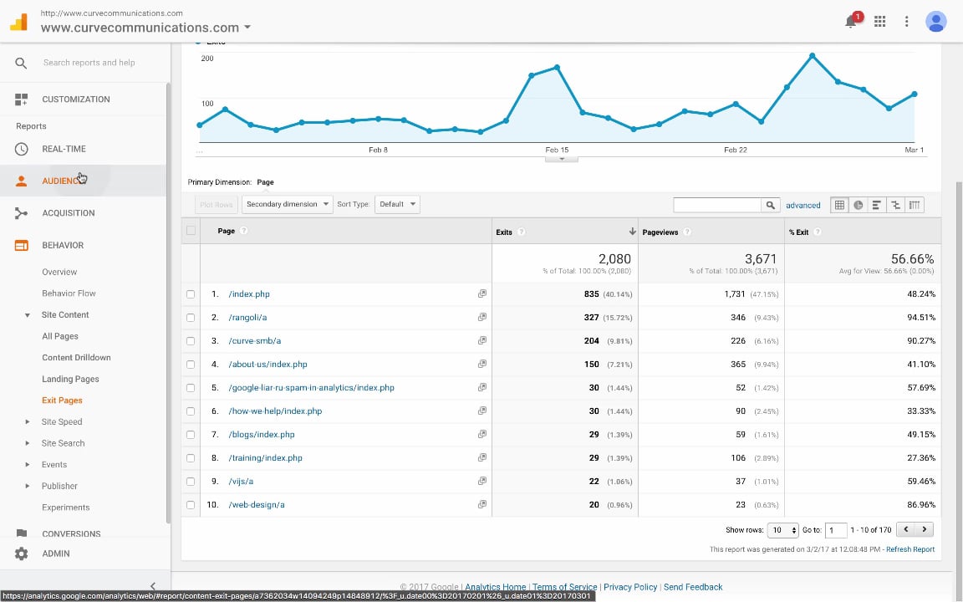Open /index.php page in new window icon

coord(482,293)
